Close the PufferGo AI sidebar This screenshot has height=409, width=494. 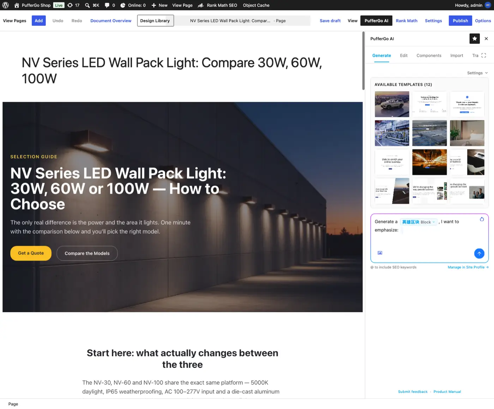click(x=486, y=38)
